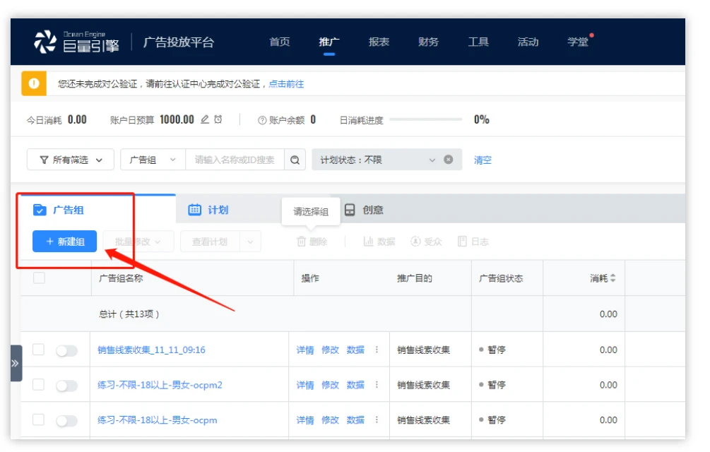Click the 新建组 button
Viewport: 710px width, 452px height.
64,242
